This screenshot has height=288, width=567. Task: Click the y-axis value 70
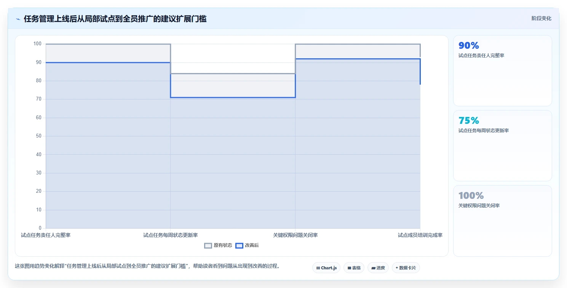pos(38,99)
